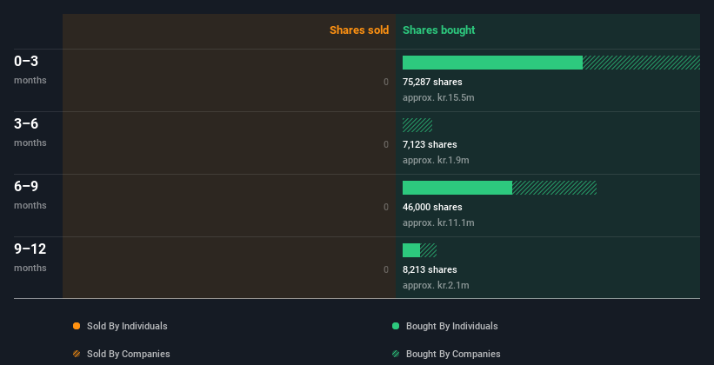Select the Sold By Individuals legend label
714x365 pixels.
point(127,326)
